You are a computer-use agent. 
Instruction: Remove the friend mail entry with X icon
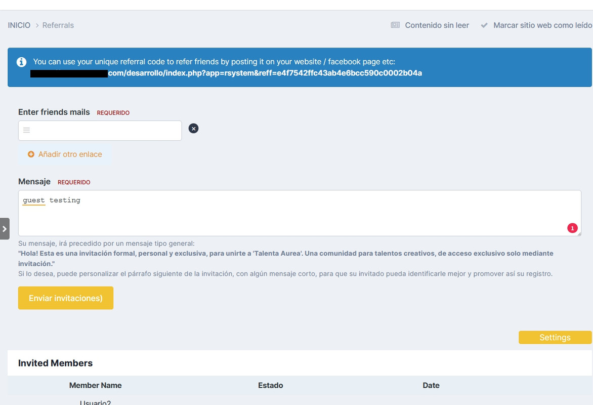[x=193, y=129]
